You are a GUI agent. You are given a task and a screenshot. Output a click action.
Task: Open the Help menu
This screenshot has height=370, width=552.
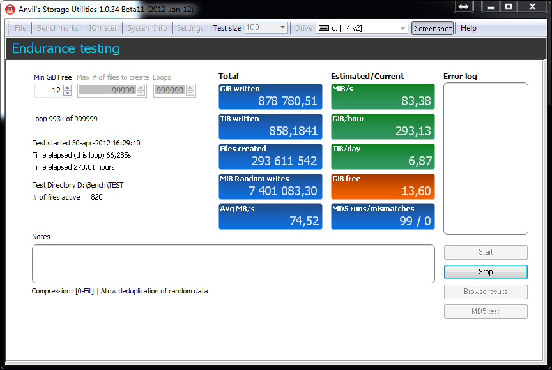click(x=468, y=28)
